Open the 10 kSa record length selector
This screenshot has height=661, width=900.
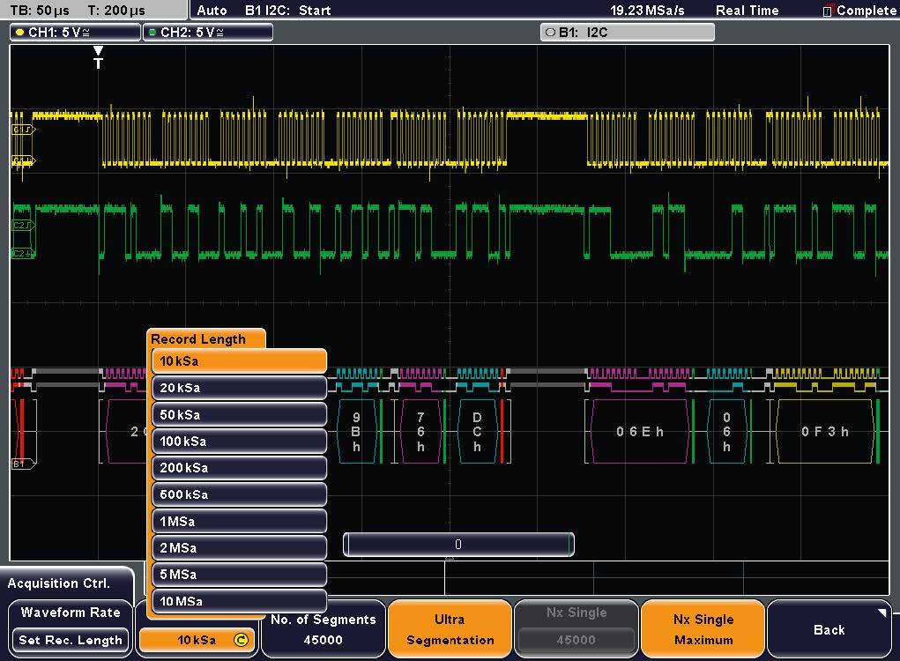point(197,640)
